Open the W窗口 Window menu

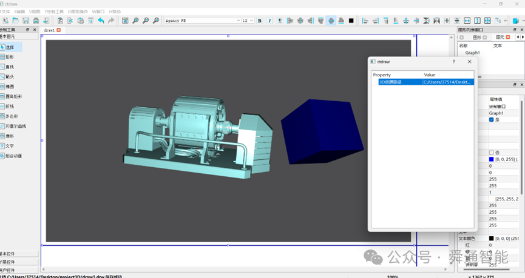point(98,12)
